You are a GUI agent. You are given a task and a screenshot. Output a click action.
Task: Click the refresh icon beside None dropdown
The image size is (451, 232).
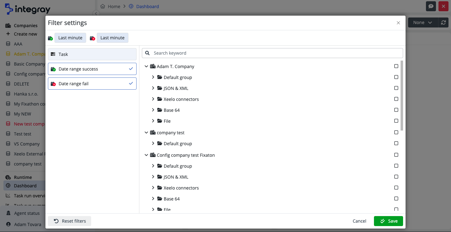tap(443, 22)
